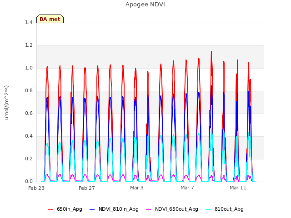Toggle the 650in_Apg legend entry
291x218 pixels.
point(65,209)
